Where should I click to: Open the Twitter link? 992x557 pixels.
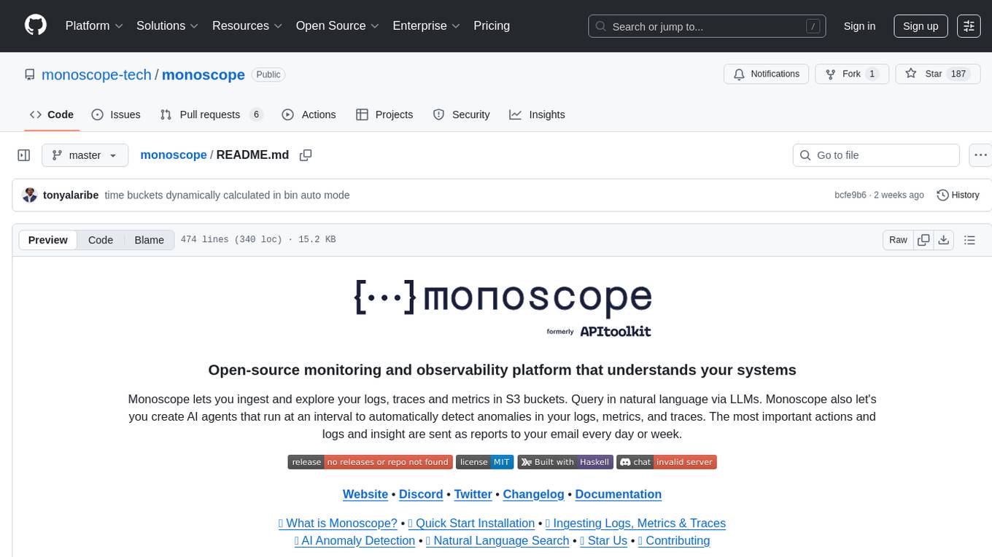tap(473, 494)
